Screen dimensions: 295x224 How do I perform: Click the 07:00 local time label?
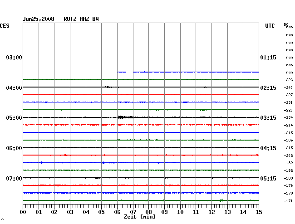tap(14, 178)
